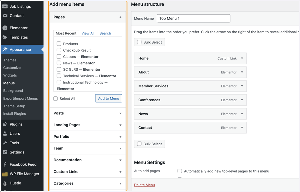Viewport: 300px width, 192px height.
Task: Click the Settings sliders icon
Action: tap(5, 152)
